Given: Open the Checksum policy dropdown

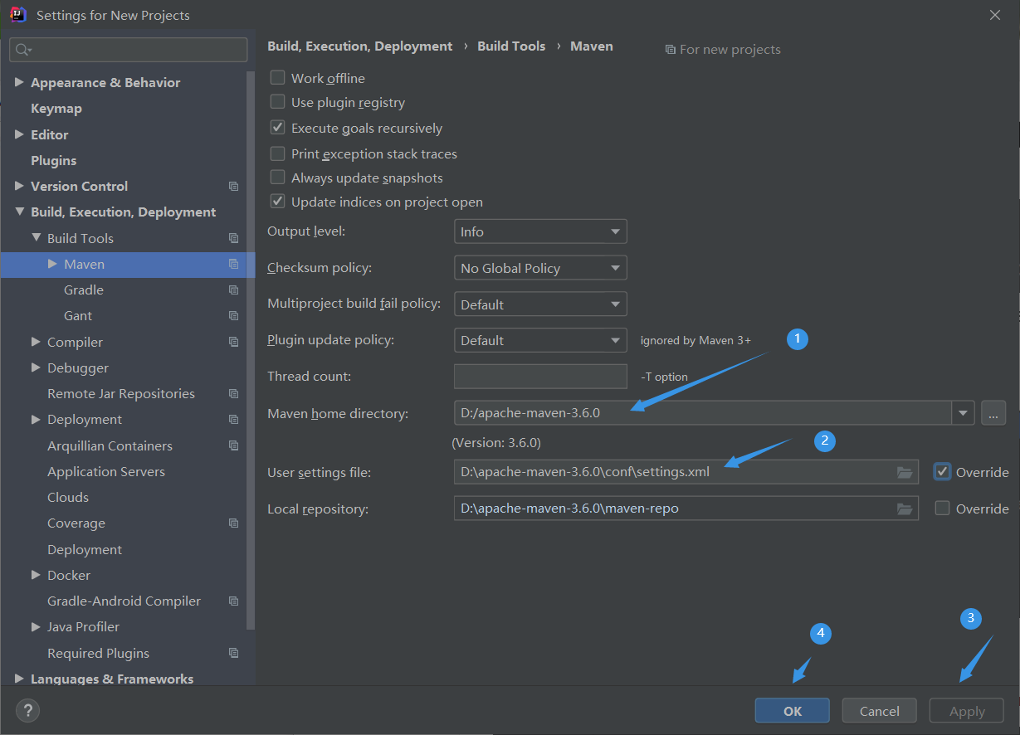Looking at the screenshot, I should [540, 268].
